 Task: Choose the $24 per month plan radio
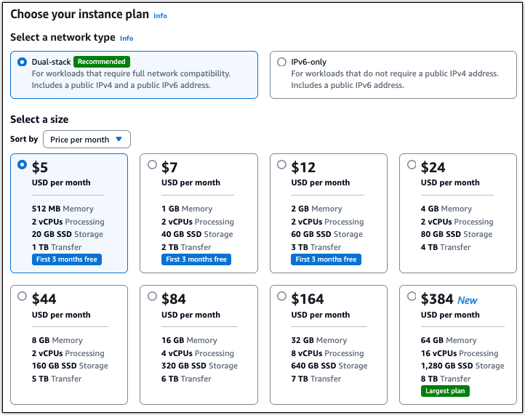point(412,165)
